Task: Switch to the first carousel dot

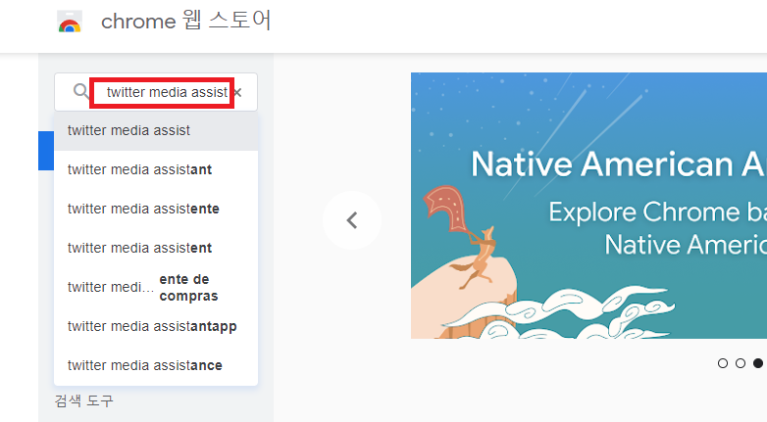Action: pyautogui.click(x=723, y=363)
